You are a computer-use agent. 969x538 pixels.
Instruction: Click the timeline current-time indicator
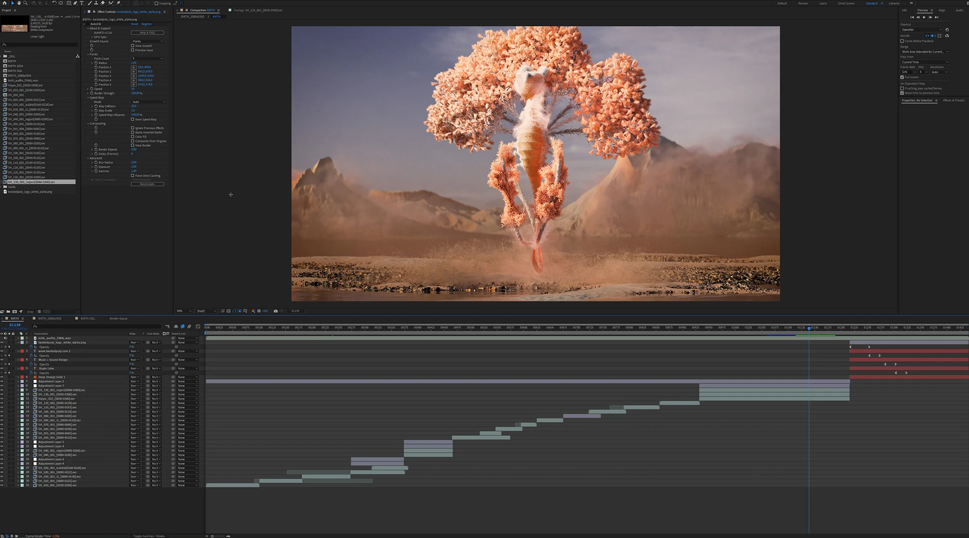tap(809, 328)
